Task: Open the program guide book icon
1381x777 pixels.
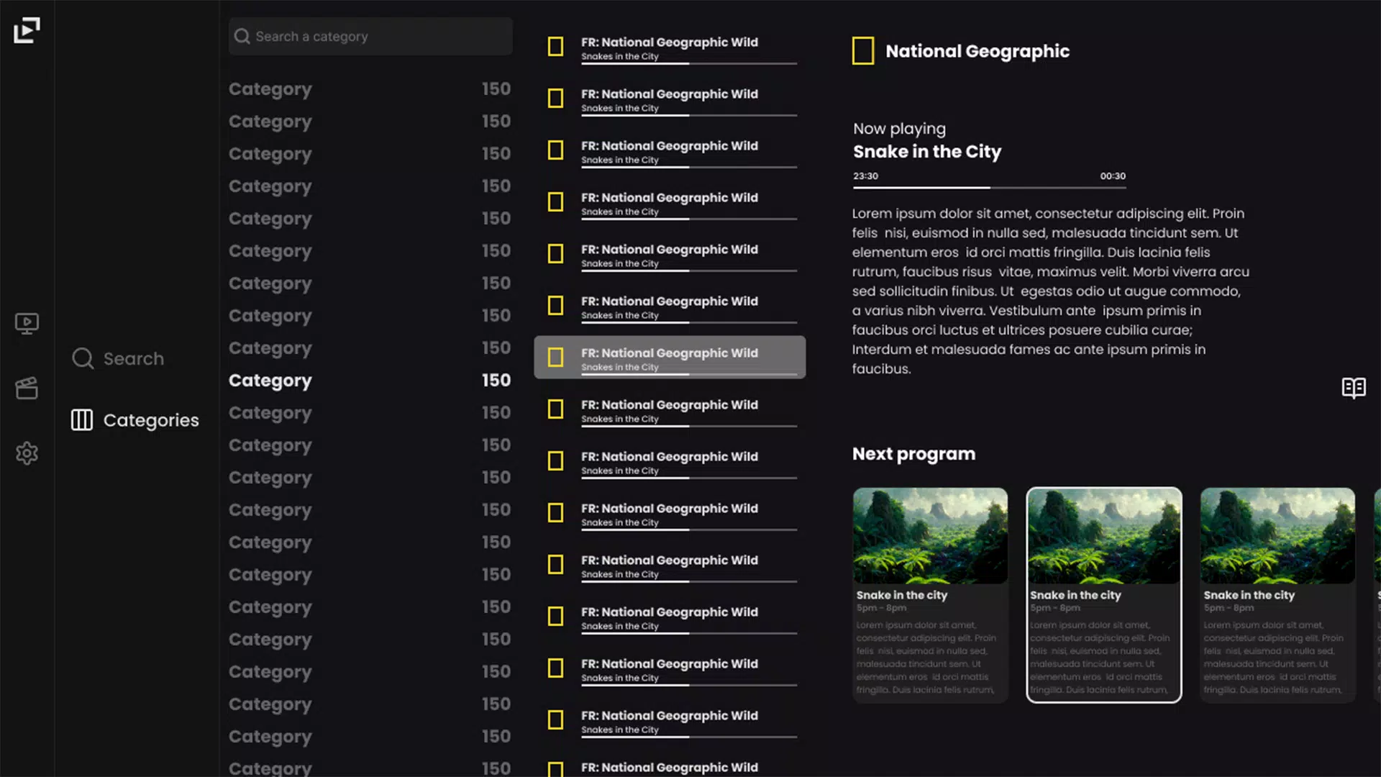Action: tap(1354, 388)
